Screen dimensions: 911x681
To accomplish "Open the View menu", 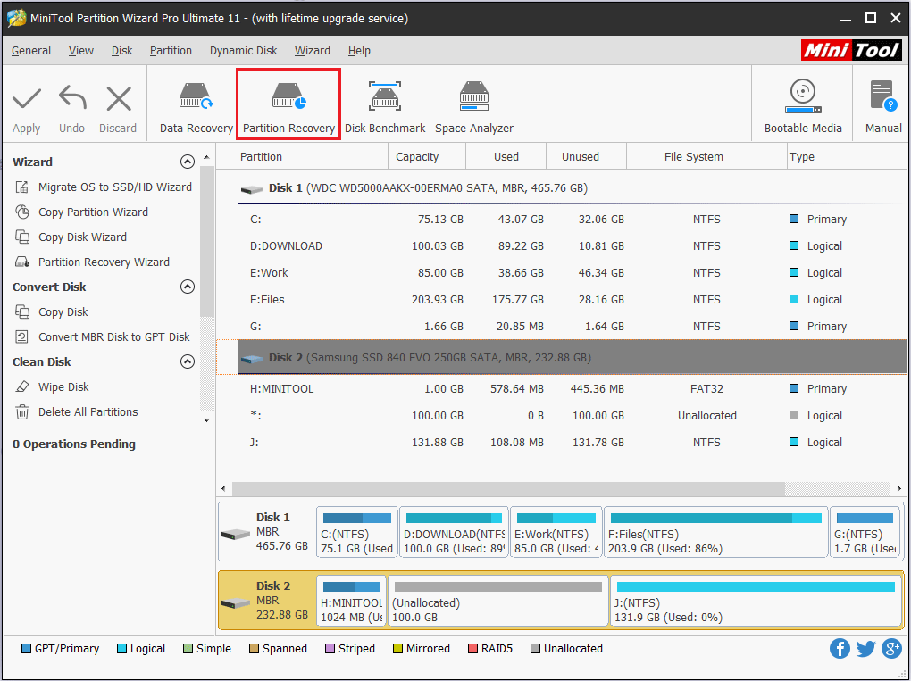I will [x=80, y=51].
